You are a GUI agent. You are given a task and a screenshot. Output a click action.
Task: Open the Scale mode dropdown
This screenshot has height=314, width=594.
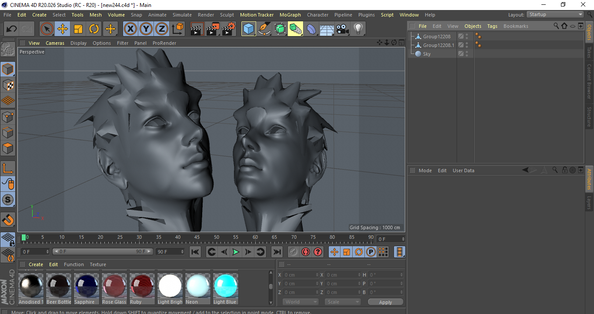click(343, 302)
